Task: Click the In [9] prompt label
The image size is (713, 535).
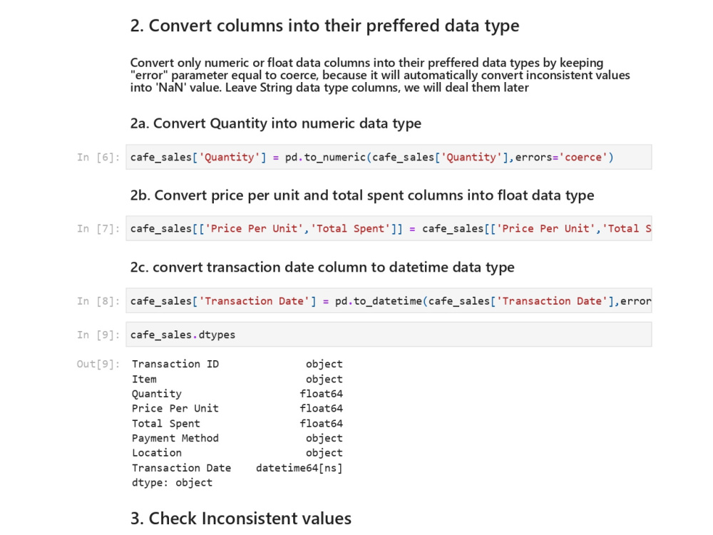Action: (x=98, y=335)
